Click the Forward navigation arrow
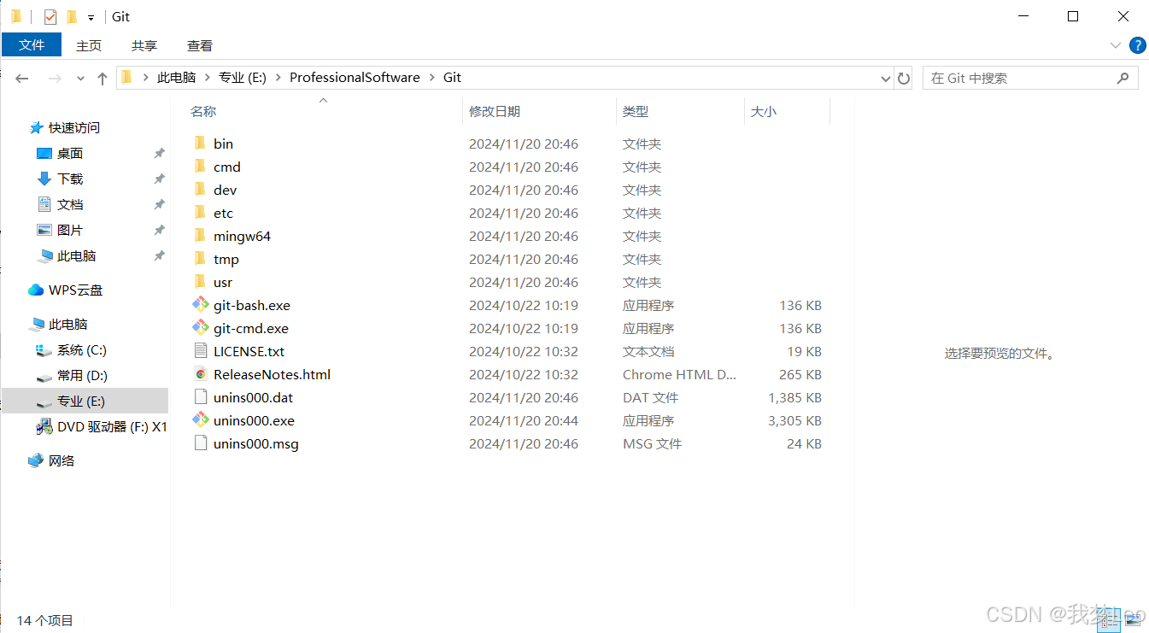Image resolution: width=1149 pixels, height=633 pixels. click(x=55, y=78)
